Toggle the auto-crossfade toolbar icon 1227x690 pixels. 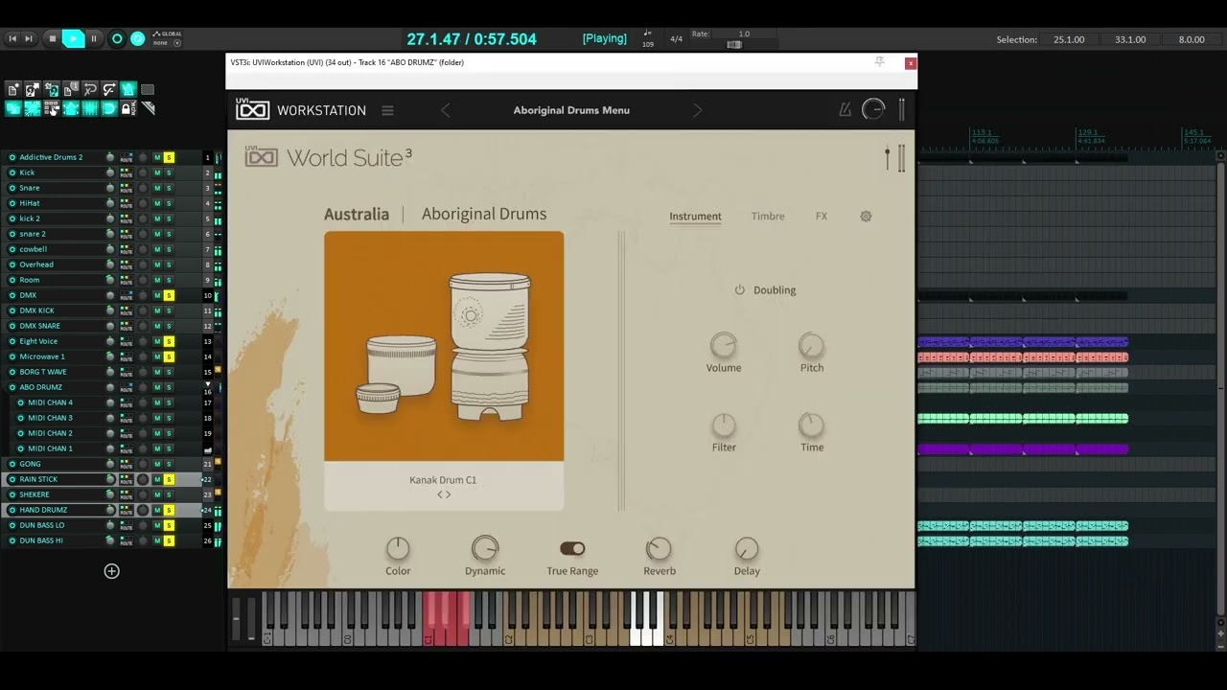tap(13, 108)
